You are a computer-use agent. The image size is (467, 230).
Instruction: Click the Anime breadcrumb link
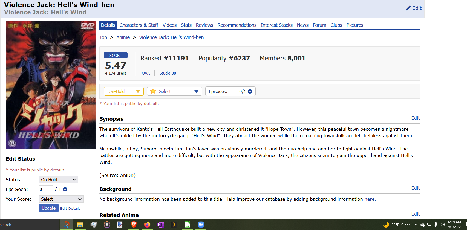(123, 37)
